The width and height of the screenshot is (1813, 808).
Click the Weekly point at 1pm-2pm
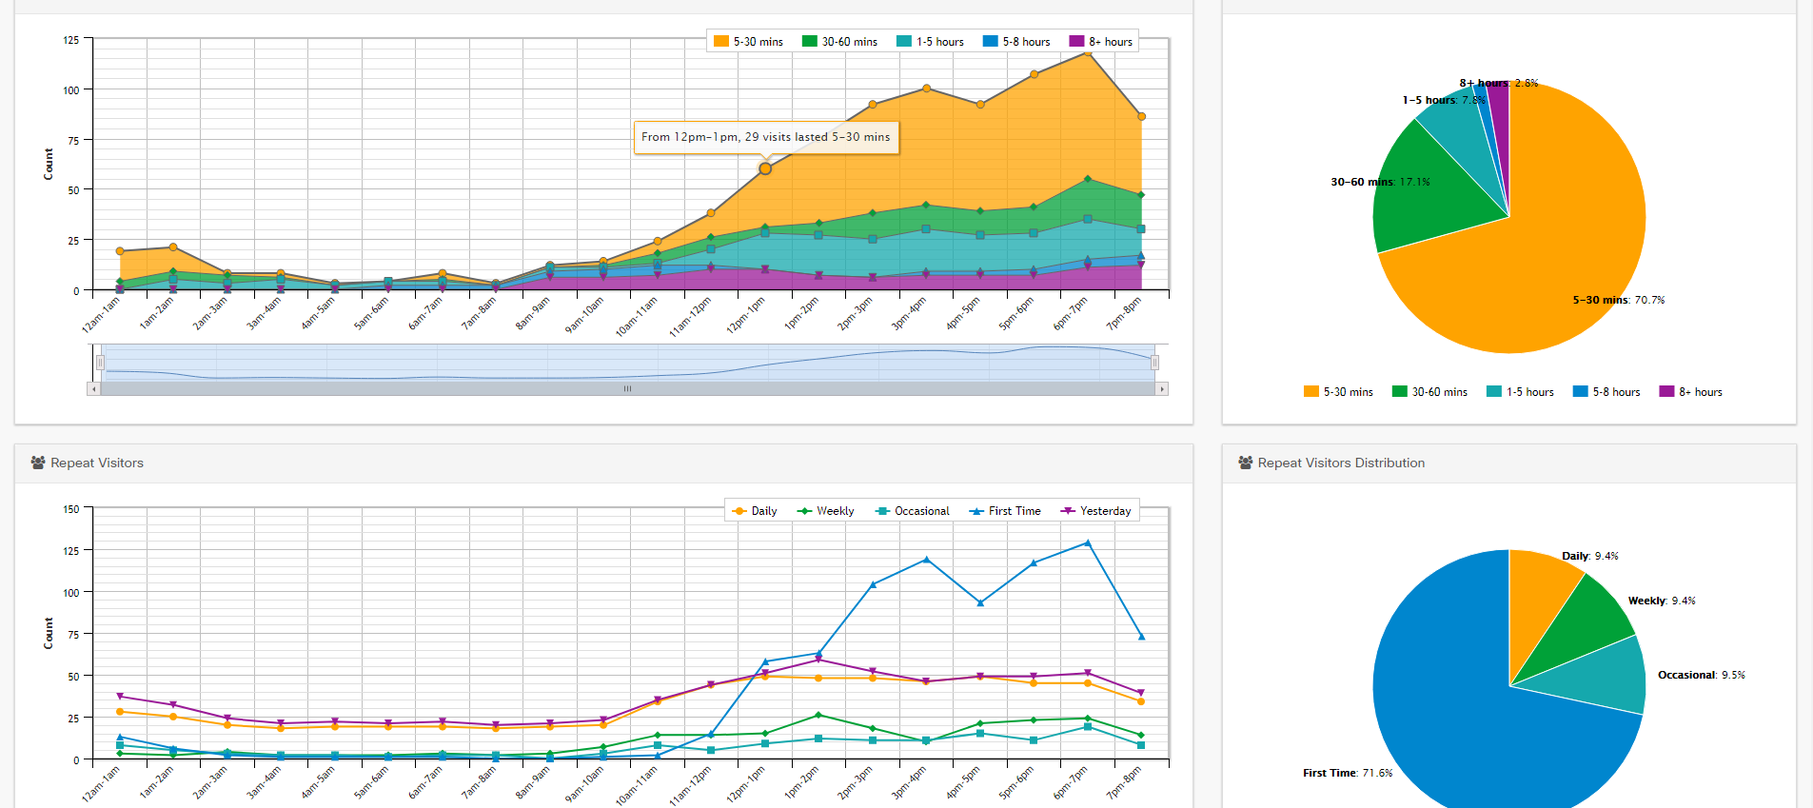(818, 715)
